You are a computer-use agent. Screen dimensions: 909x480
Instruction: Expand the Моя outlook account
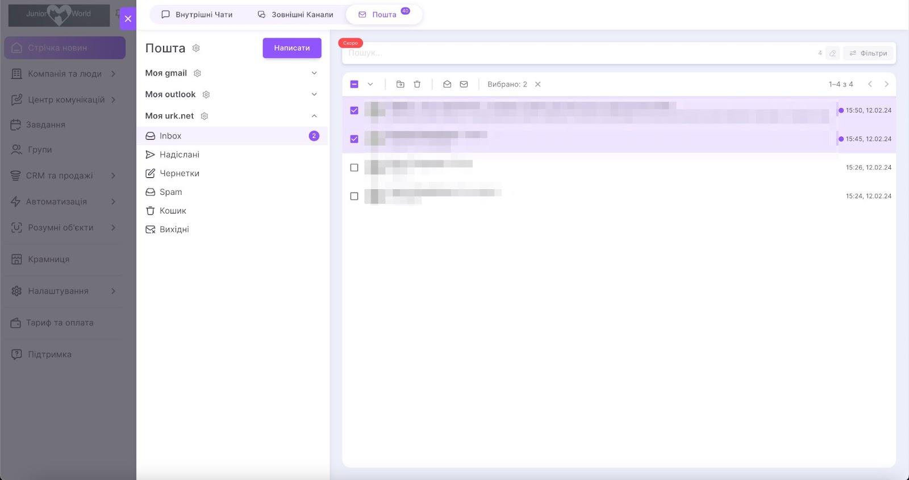314,94
